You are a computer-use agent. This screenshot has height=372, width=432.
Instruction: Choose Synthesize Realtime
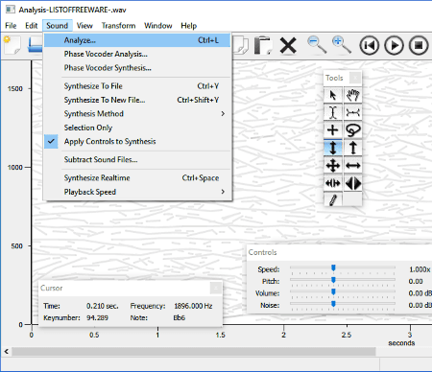tap(137, 178)
